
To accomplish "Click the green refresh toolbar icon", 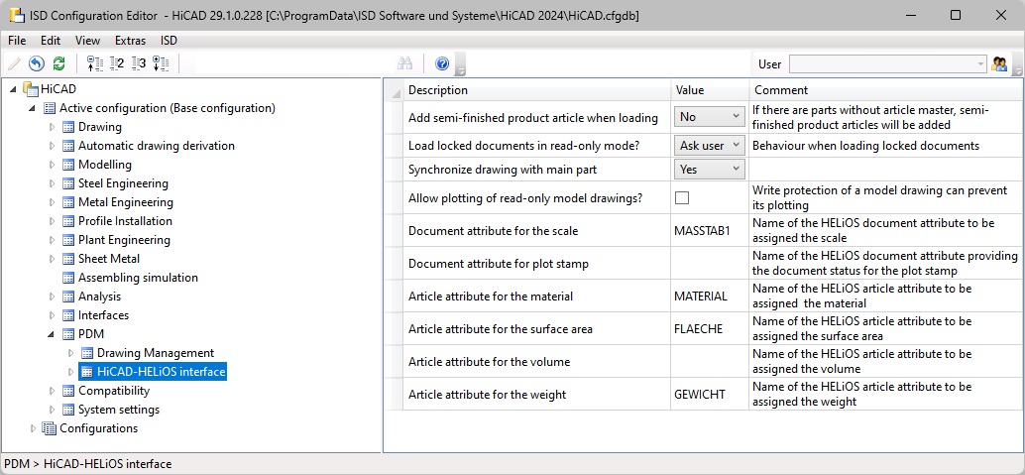I will click(58, 63).
